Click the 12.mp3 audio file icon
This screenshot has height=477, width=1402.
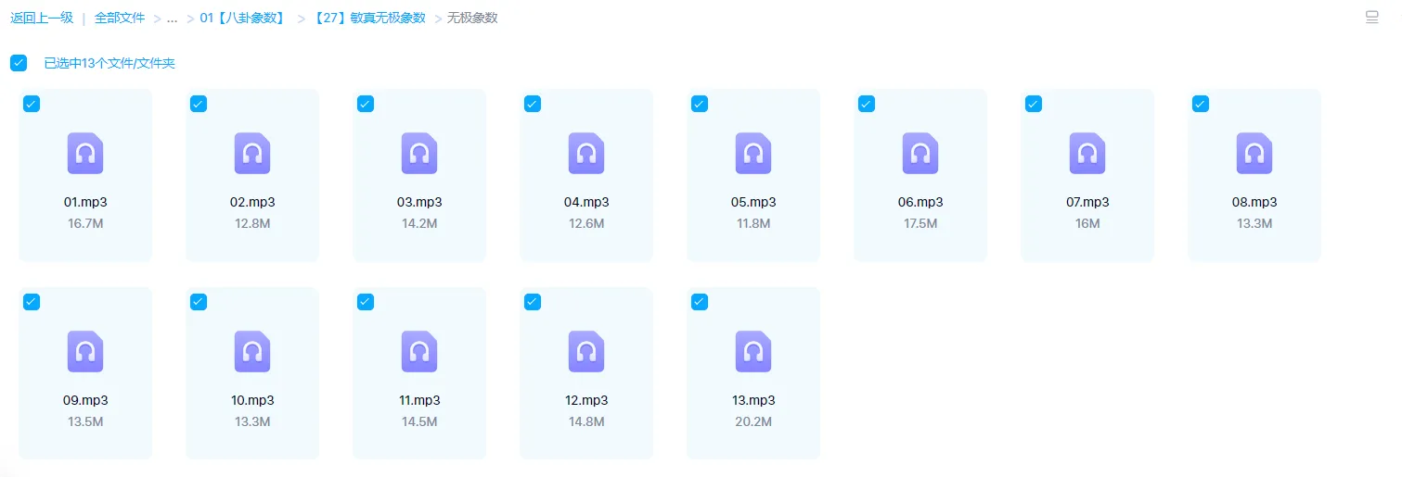coord(586,352)
